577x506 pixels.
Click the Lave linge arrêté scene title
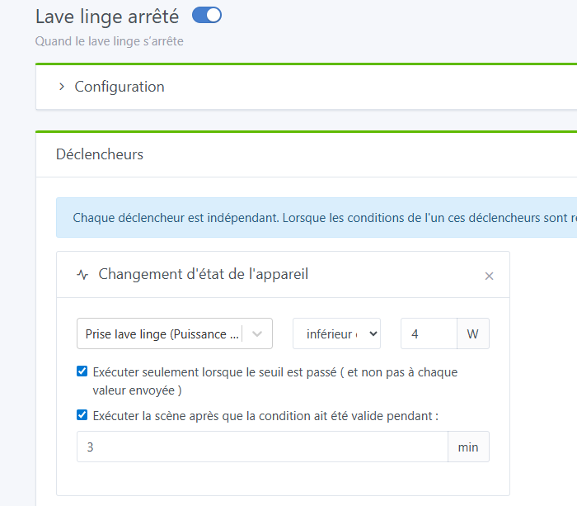tap(107, 16)
